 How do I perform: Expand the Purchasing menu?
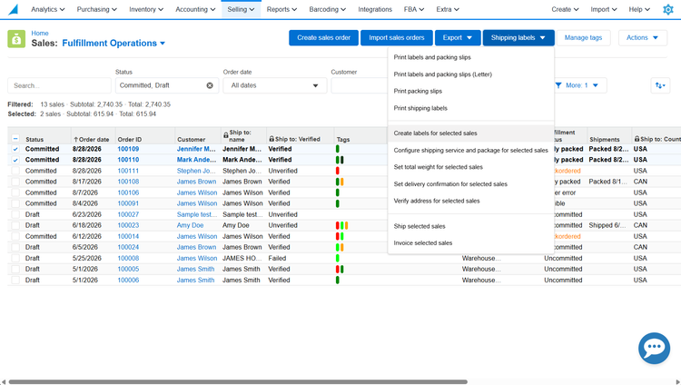click(x=97, y=9)
